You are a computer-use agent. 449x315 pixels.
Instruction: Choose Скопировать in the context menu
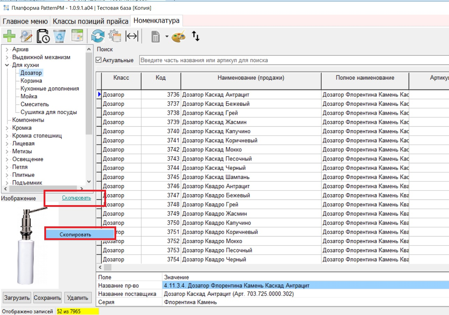click(x=76, y=234)
